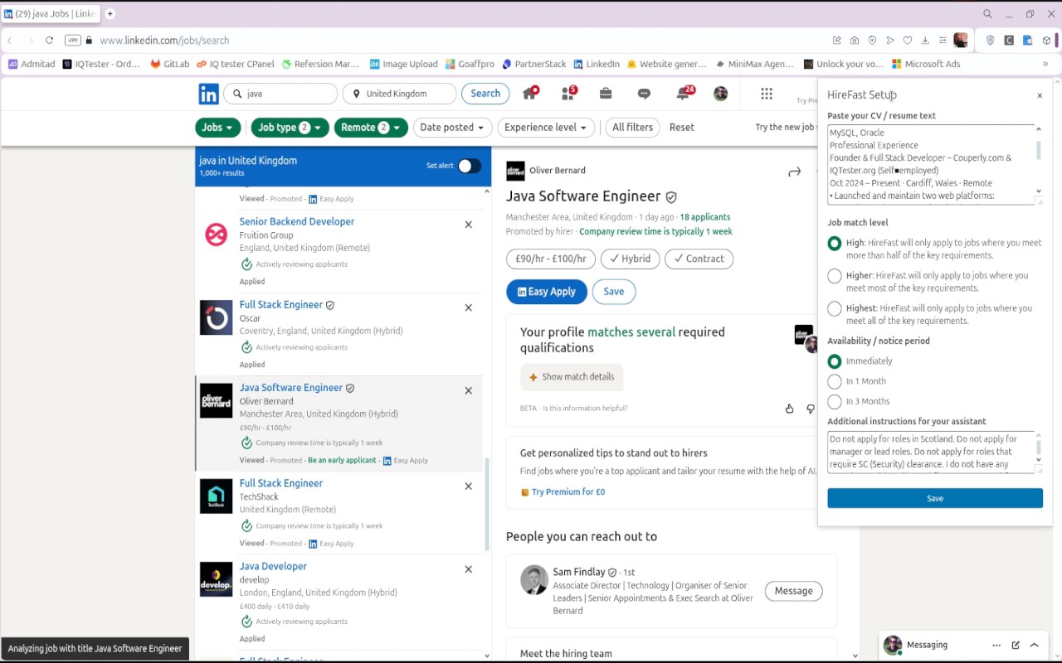The image size is (1062, 663).
Task: Open Notifications bell with 24 badge
Action: (x=684, y=93)
